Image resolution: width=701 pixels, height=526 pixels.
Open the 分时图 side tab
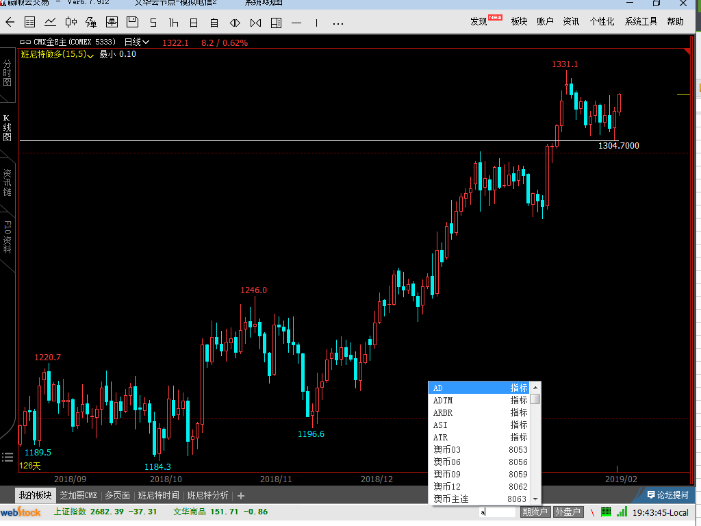(7, 73)
